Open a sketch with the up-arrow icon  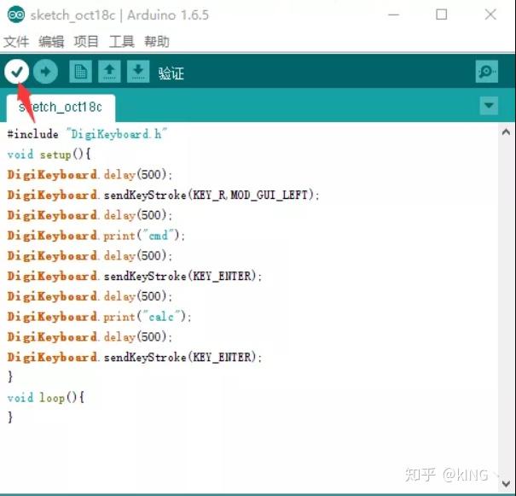109,72
